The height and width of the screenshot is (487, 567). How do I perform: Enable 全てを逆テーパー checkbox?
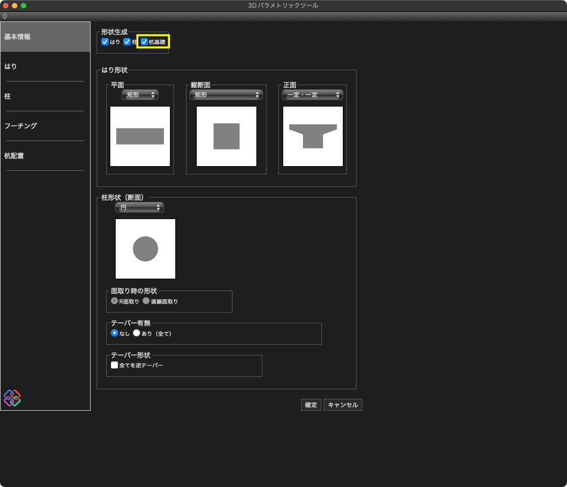tap(114, 365)
